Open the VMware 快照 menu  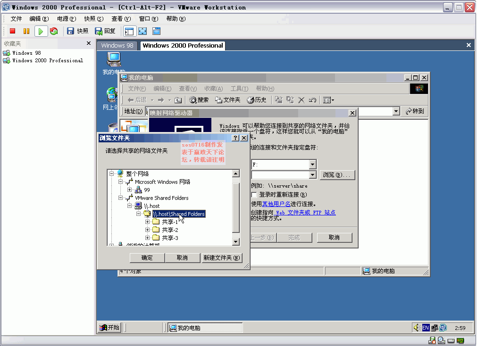pyautogui.click(x=94, y=19)
